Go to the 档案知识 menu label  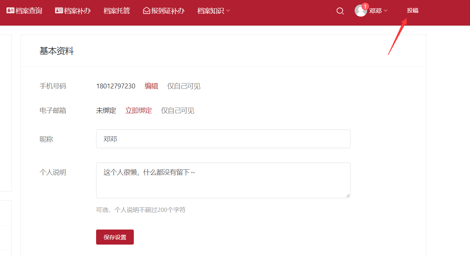coord(210,11)
